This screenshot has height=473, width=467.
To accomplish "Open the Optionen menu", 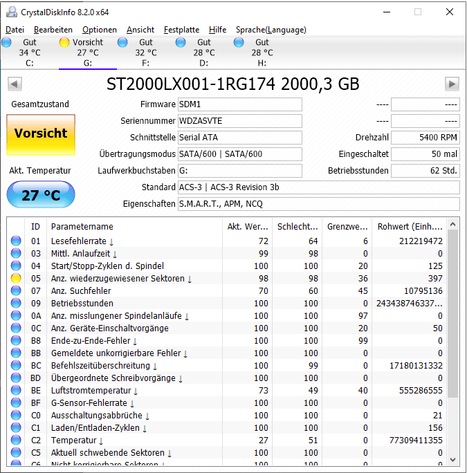I will click(x=100, y=30).
